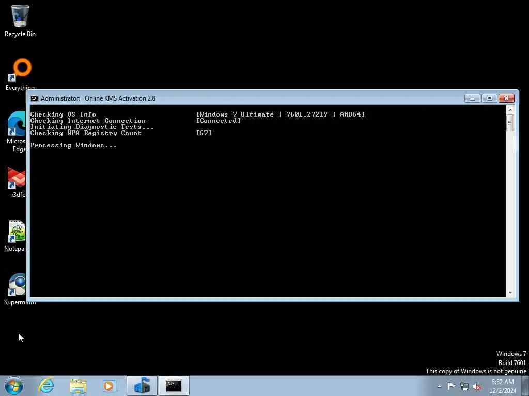Open Windows Explorer folder on taskbar
Image resolution: width=529 pixels, height=396 pixels.
point(79,386)
